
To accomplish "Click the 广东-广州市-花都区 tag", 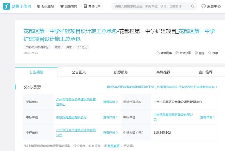I will coord(37,47).
